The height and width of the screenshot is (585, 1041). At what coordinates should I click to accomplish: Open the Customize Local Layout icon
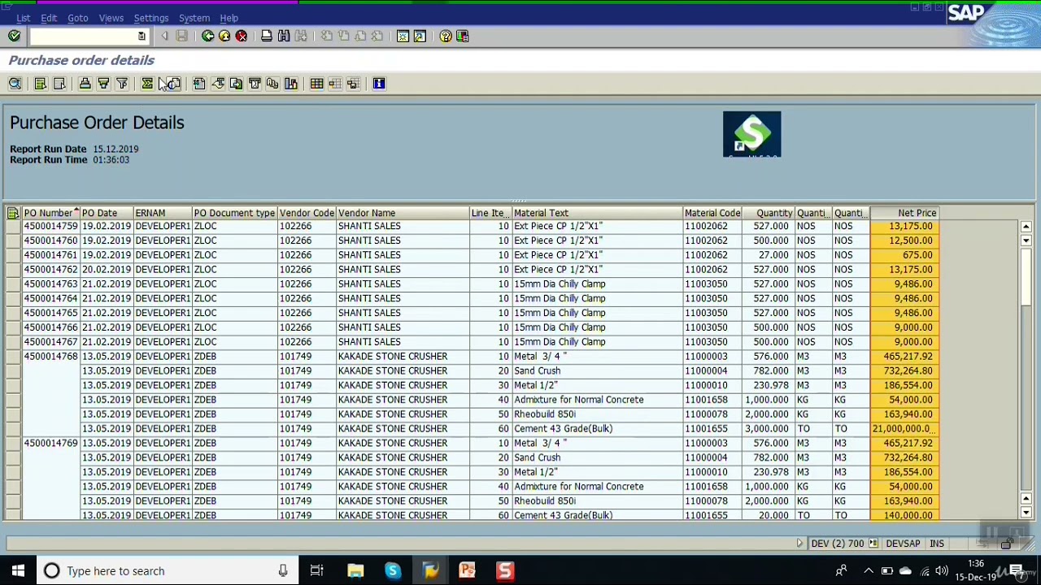click(x=463, y=36)
